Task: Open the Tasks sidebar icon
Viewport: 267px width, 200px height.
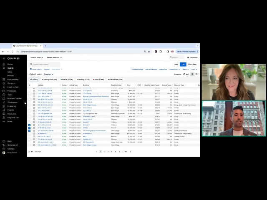Action: pos(4,95)
